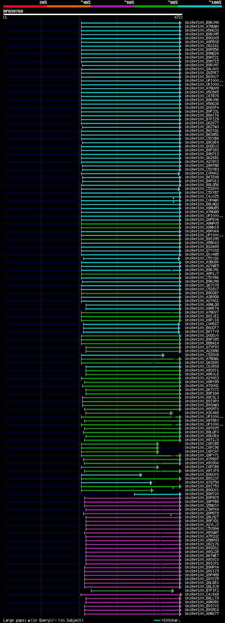Select the label UniRef100_C4J0Z5
This screenshot has width=225, height=623.
202,196
